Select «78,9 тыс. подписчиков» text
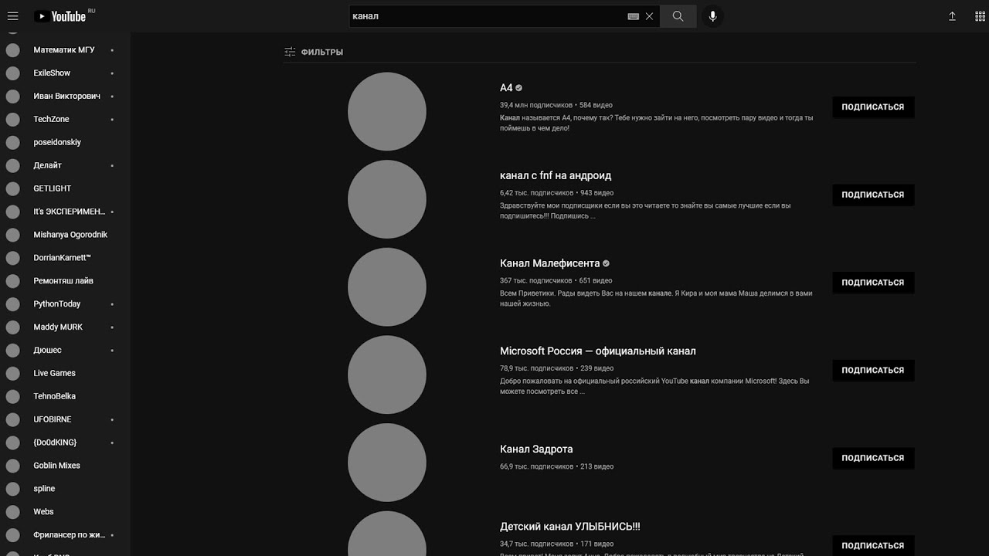The width and height of the screenshot is (989, 556). pos(537,368)
